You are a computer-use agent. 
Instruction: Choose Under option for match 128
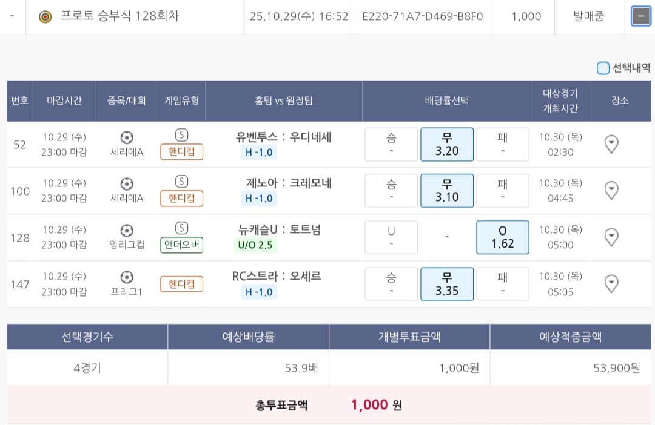coord(391,237)
